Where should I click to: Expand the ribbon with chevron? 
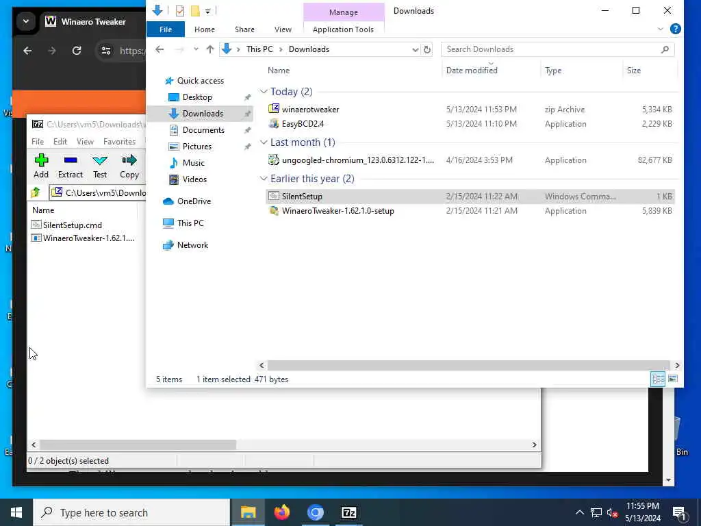coord(661,29)
